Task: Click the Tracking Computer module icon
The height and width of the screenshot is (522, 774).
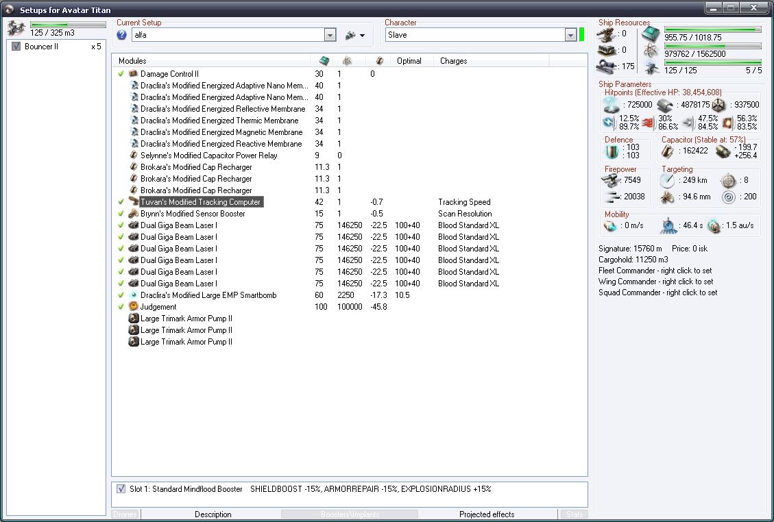Action: pyautogui.click(x=133, y=202)
